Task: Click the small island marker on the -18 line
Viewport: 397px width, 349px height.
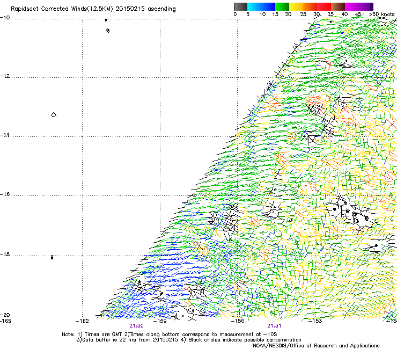Action: click(52, 257)
